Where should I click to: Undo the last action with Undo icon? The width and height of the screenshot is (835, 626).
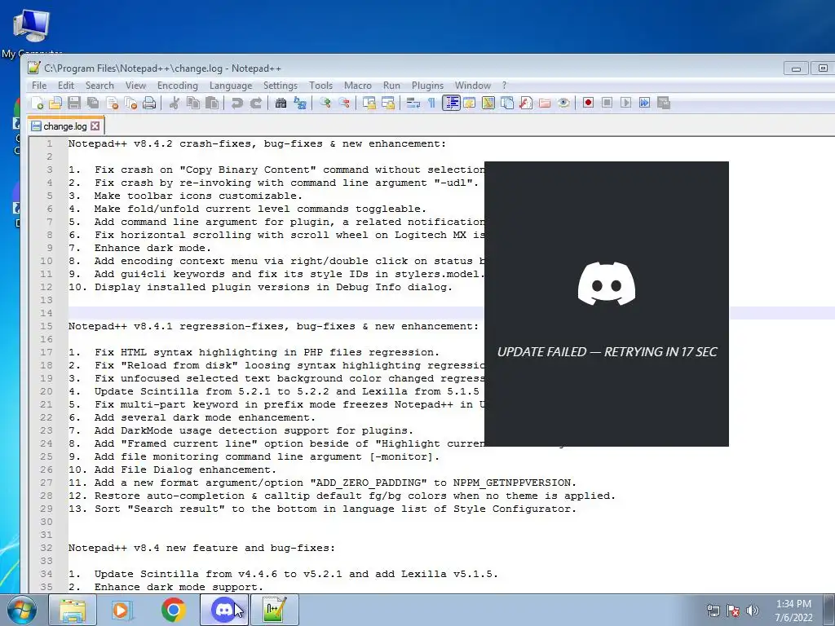(237, 103)
